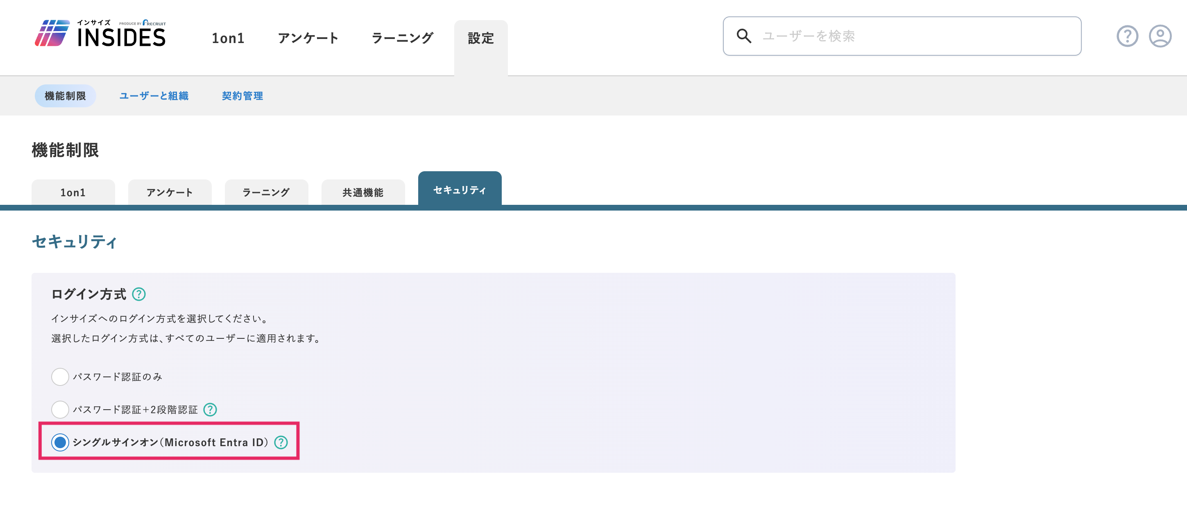Open the 契約管理 link
The height and width of the screenshot is (526, 1187).
pyautogui.click(x=242, y=96)
